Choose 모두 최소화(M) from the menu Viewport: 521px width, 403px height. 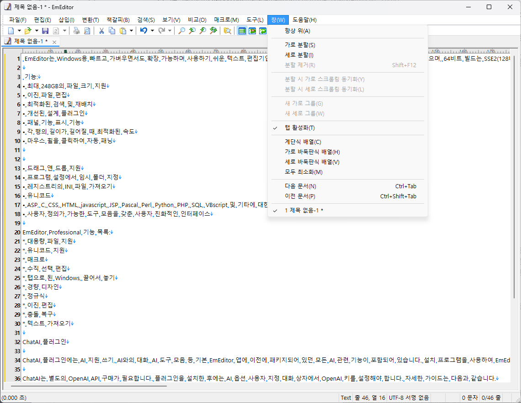[347, 172]
